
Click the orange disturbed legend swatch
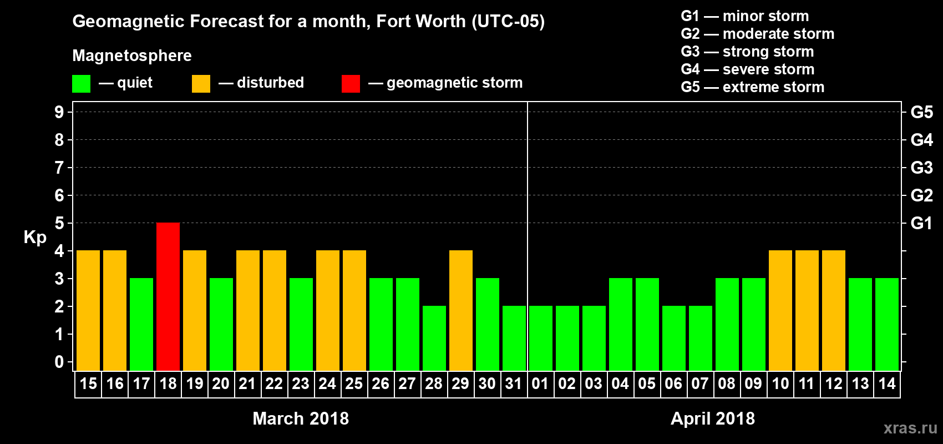click(x=201, y=84)
